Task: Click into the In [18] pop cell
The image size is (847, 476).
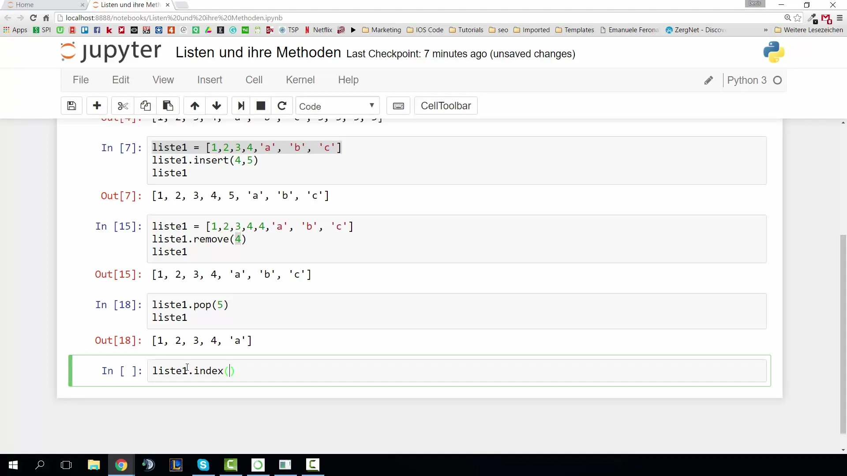Action: pos(457,311)
